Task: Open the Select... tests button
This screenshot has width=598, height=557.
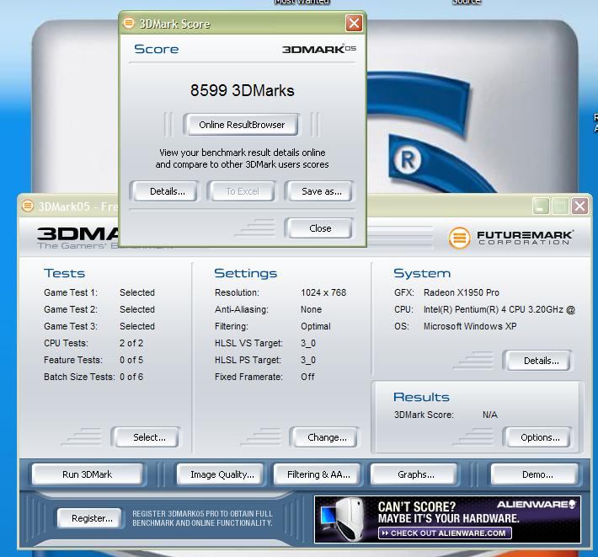Action: tap(147, 437)
